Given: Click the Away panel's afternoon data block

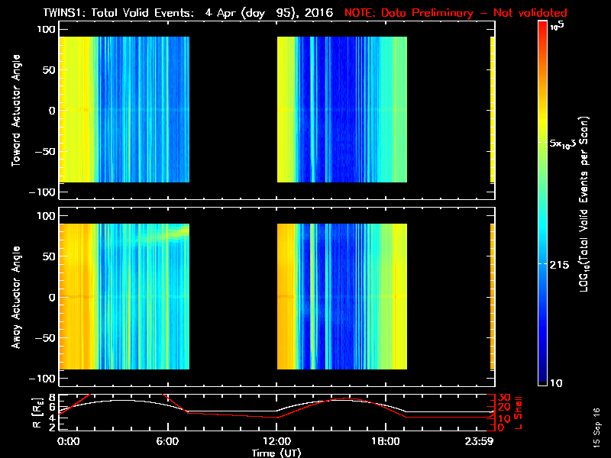Looking at the screenshot, I should (342, 296).
